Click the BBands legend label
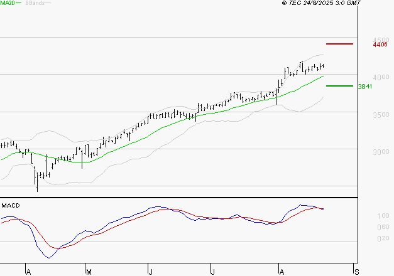 pos(35,3)
